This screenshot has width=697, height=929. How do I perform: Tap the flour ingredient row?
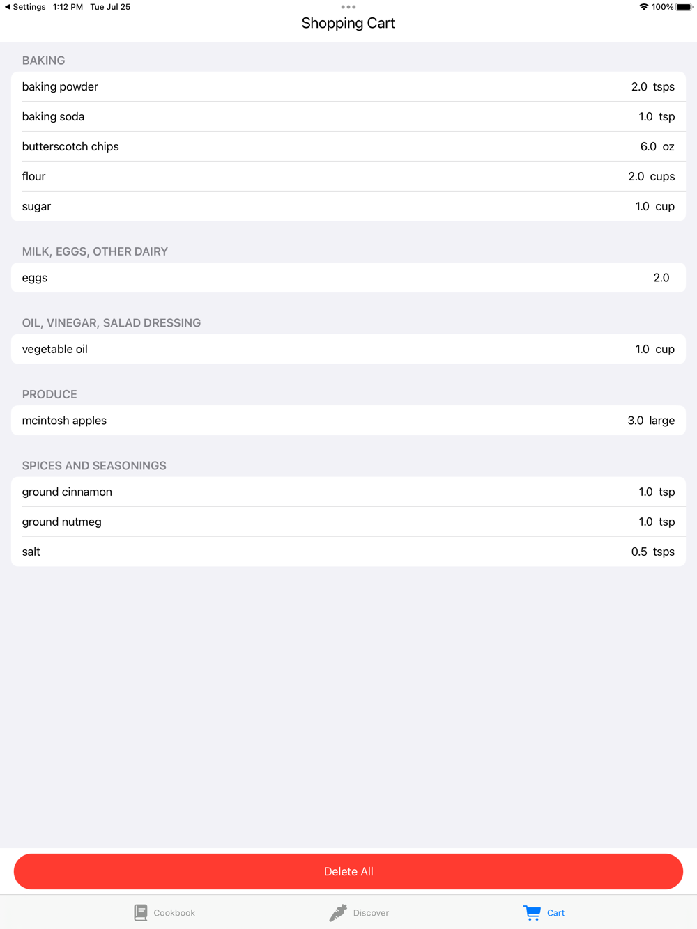(x=348, y=176)
